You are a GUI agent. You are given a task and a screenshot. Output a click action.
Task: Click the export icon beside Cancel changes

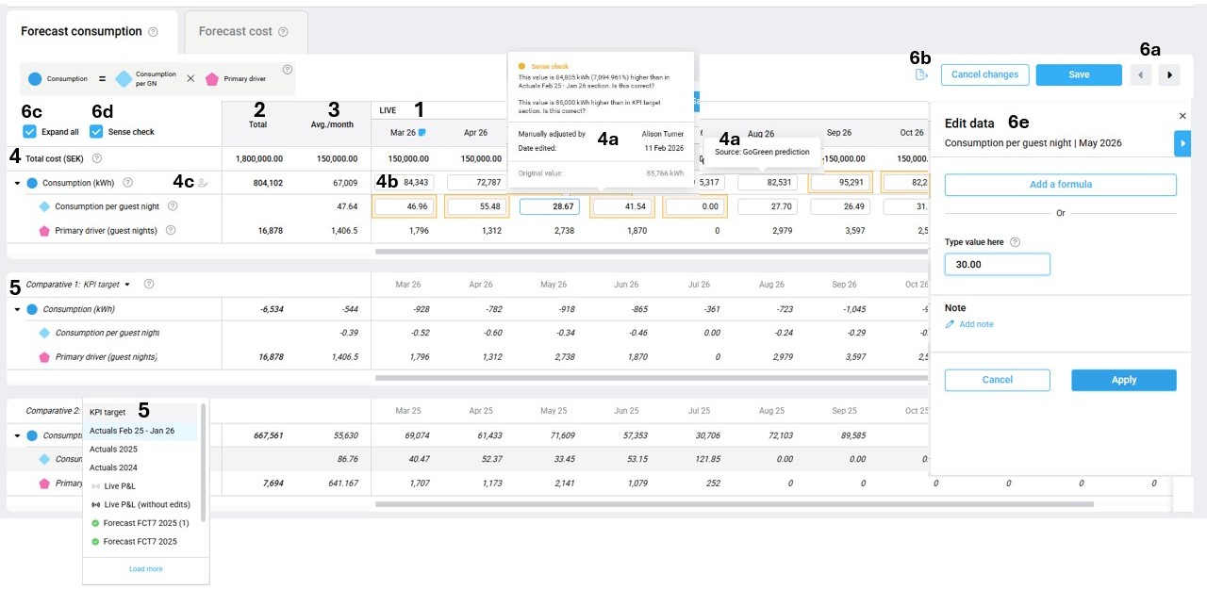921,75
